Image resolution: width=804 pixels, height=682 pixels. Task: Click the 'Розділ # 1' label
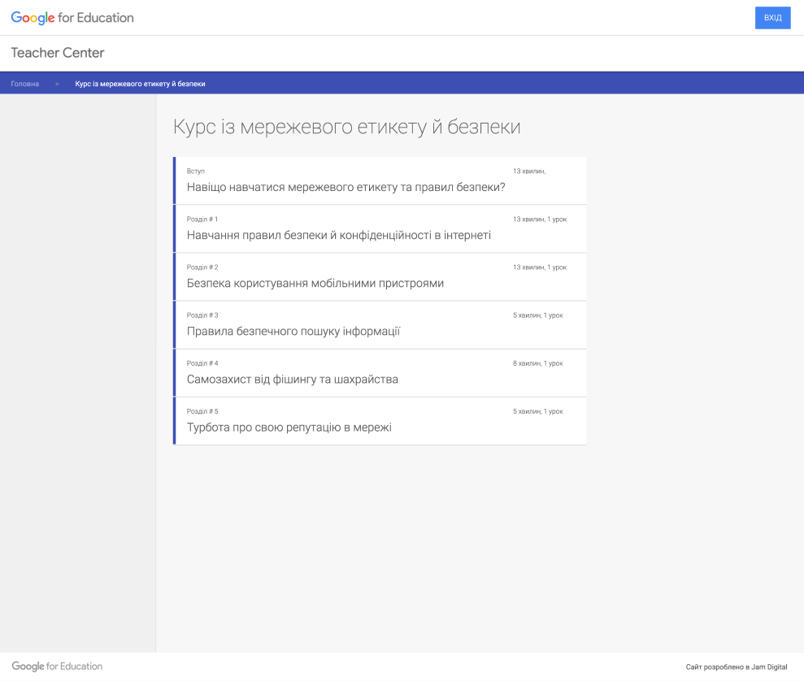[202, 219]
